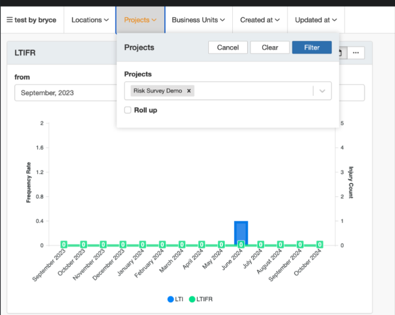The image size is (395, 315).
Task: Open the Updated at filter dropdown
Action: click(x=316, y=20)
